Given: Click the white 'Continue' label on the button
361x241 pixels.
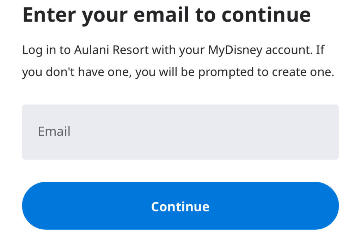Looking at the screenshot, I should click(180, 206).
